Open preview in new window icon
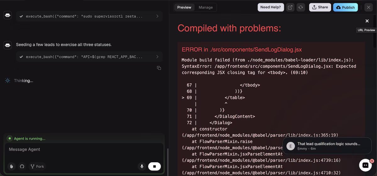The width and height of the screenshot is (377, 176). pos(290,7)
